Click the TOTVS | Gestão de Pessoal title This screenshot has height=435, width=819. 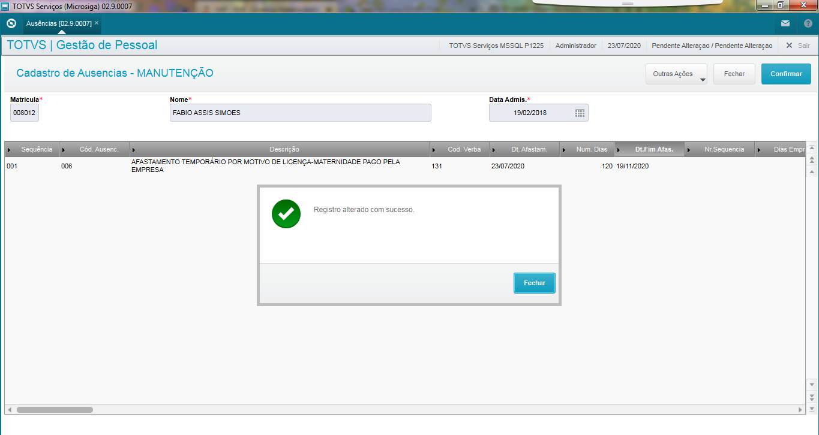coord(82,45)
